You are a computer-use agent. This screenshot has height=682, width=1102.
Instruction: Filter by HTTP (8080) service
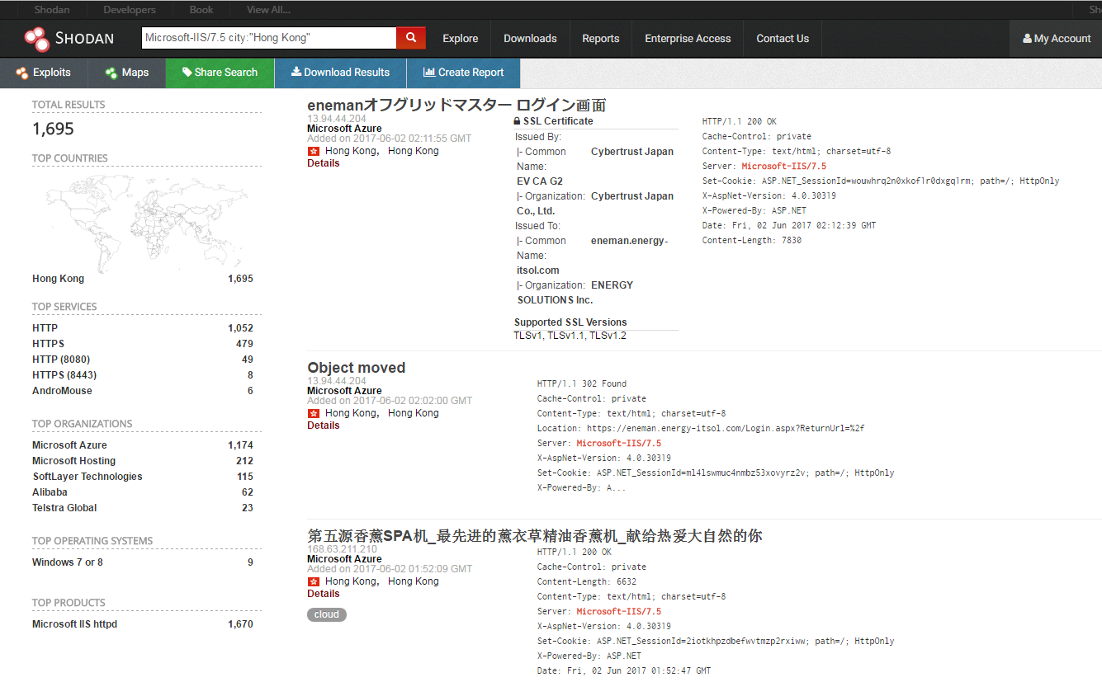[x=61, y=360]
